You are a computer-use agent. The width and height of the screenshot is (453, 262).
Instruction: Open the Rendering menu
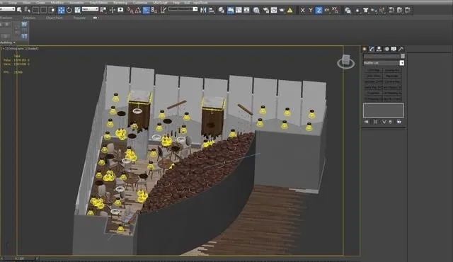point(120,2)
